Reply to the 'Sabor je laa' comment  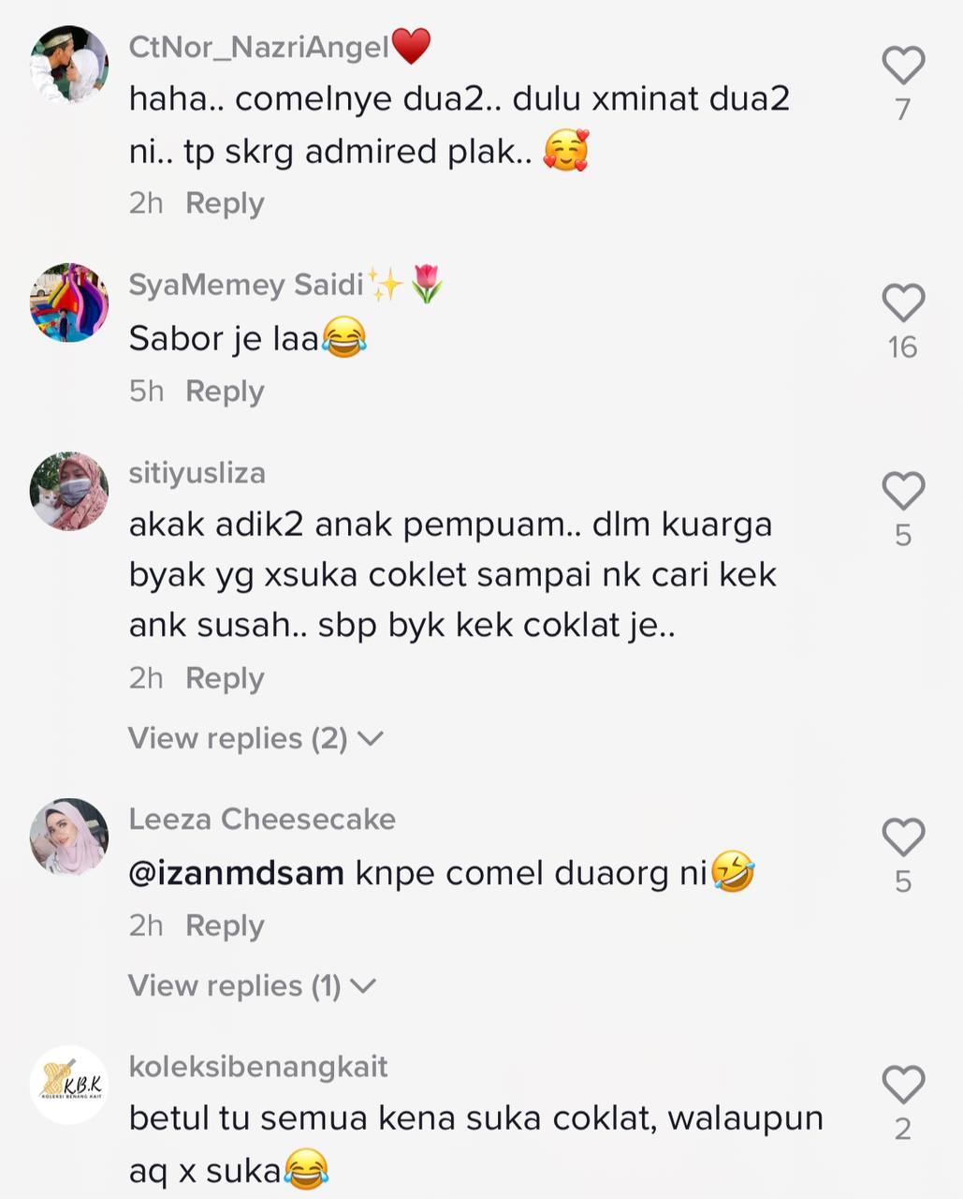[x=225, y=392]
